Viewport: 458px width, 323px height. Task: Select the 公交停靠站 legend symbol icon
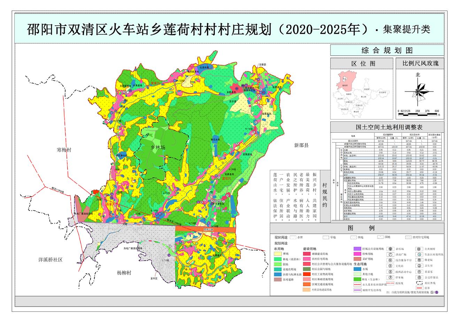(419, 278)
